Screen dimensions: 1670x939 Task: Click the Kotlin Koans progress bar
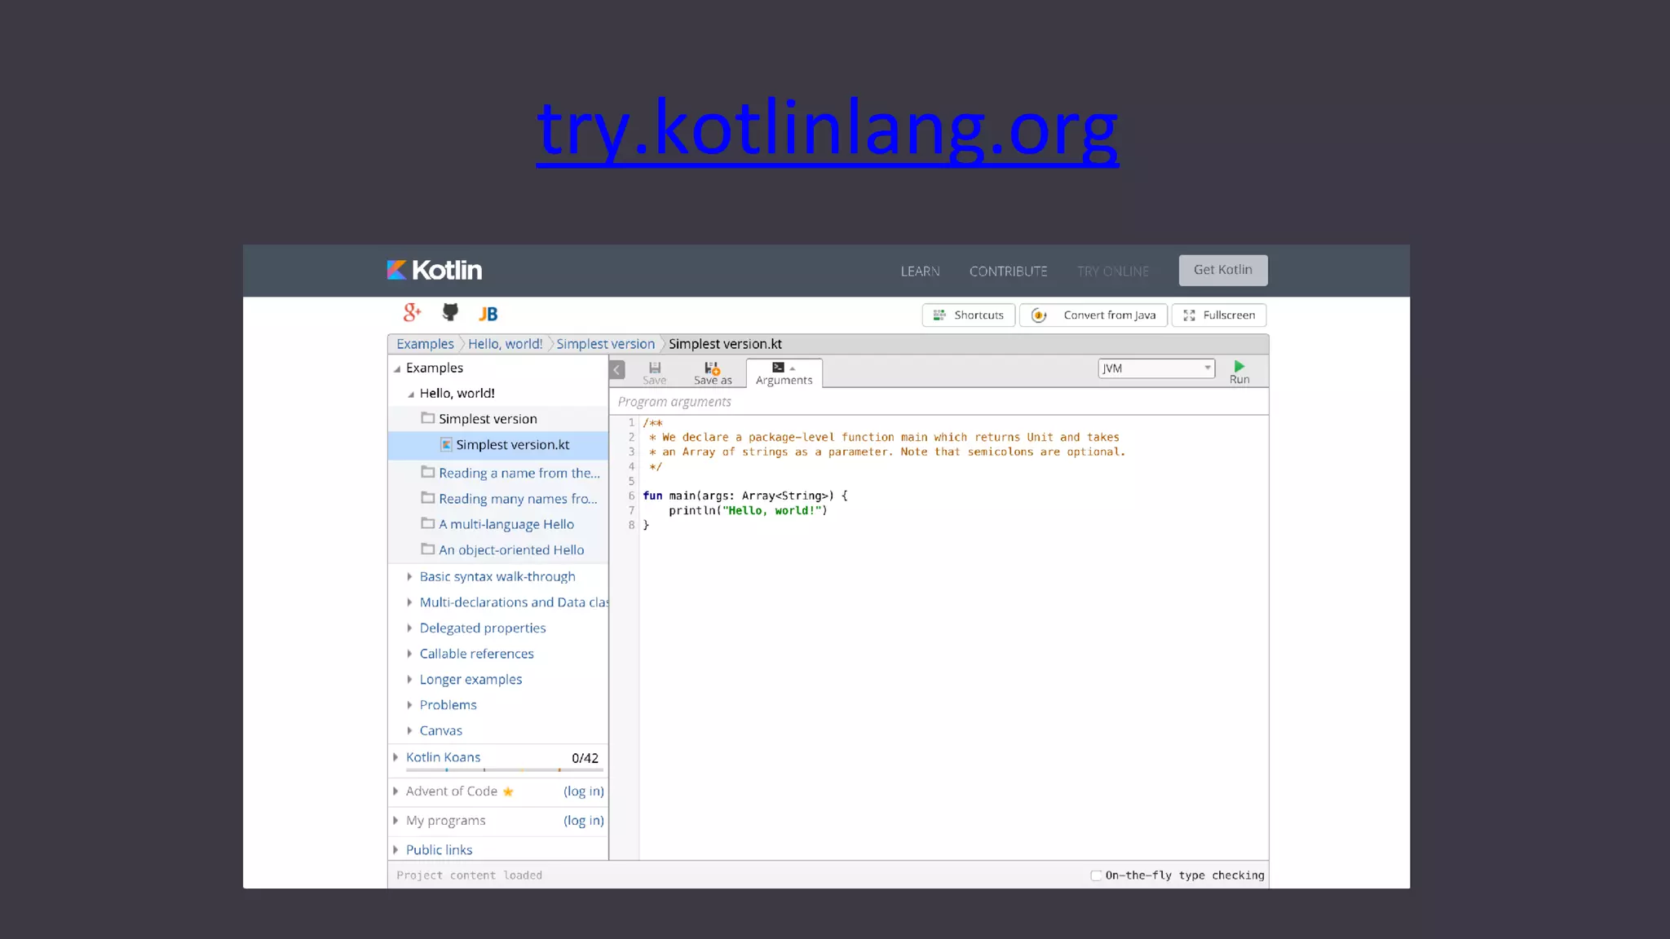[505, 769]
